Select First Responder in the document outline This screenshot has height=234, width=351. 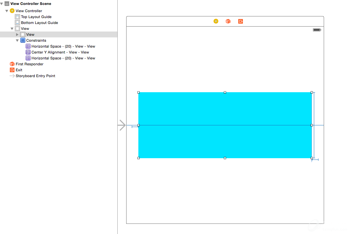click(x=29, y=64)
